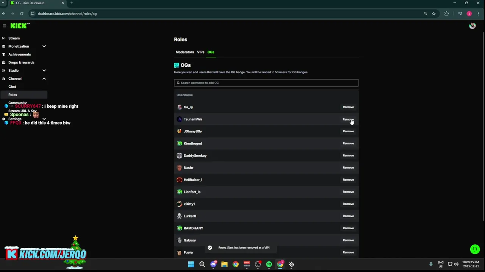
Task: Open the Windows Start menu
Action: click(191, 264)
